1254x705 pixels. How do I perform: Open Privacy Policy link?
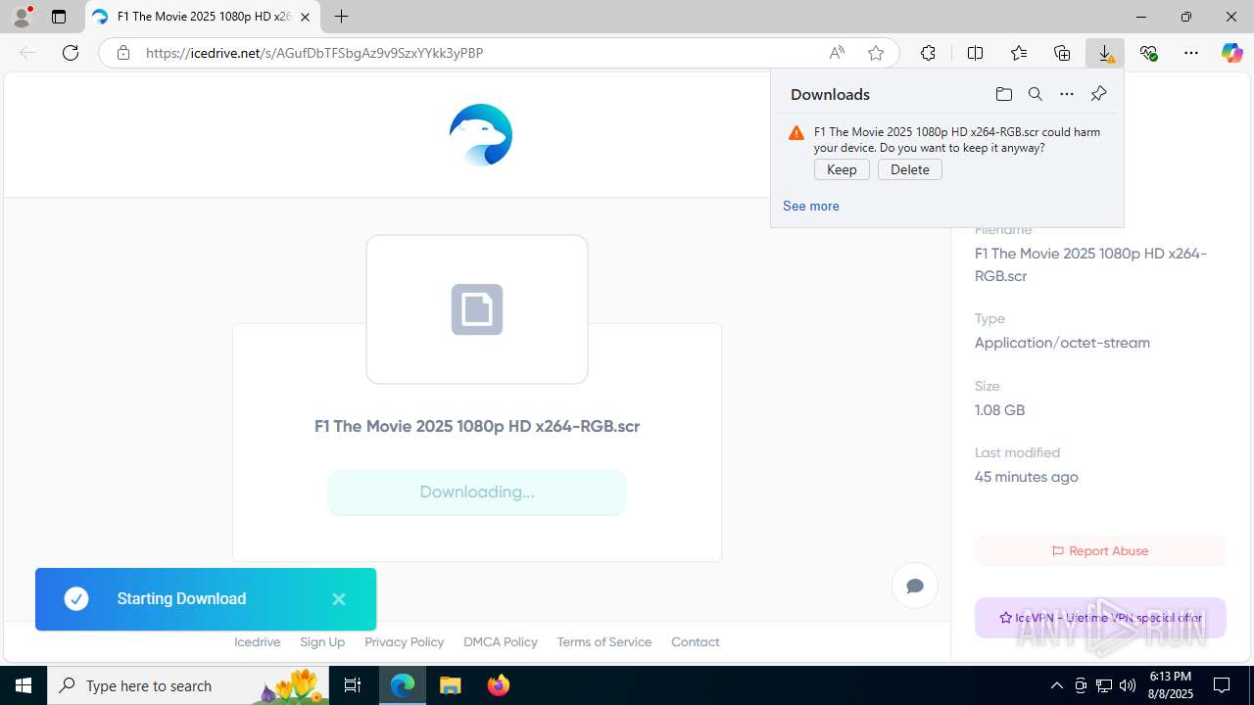404,642
